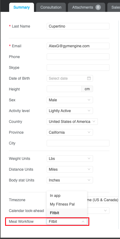Click into the Phone field
The width and height of the screenshot is (120, 239).
[78, 57]
